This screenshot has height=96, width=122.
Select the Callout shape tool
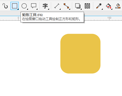[x=34, y=6]
